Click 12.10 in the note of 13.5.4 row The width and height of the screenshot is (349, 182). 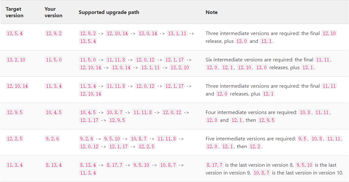pyautogui.click(x=329, y=33)
